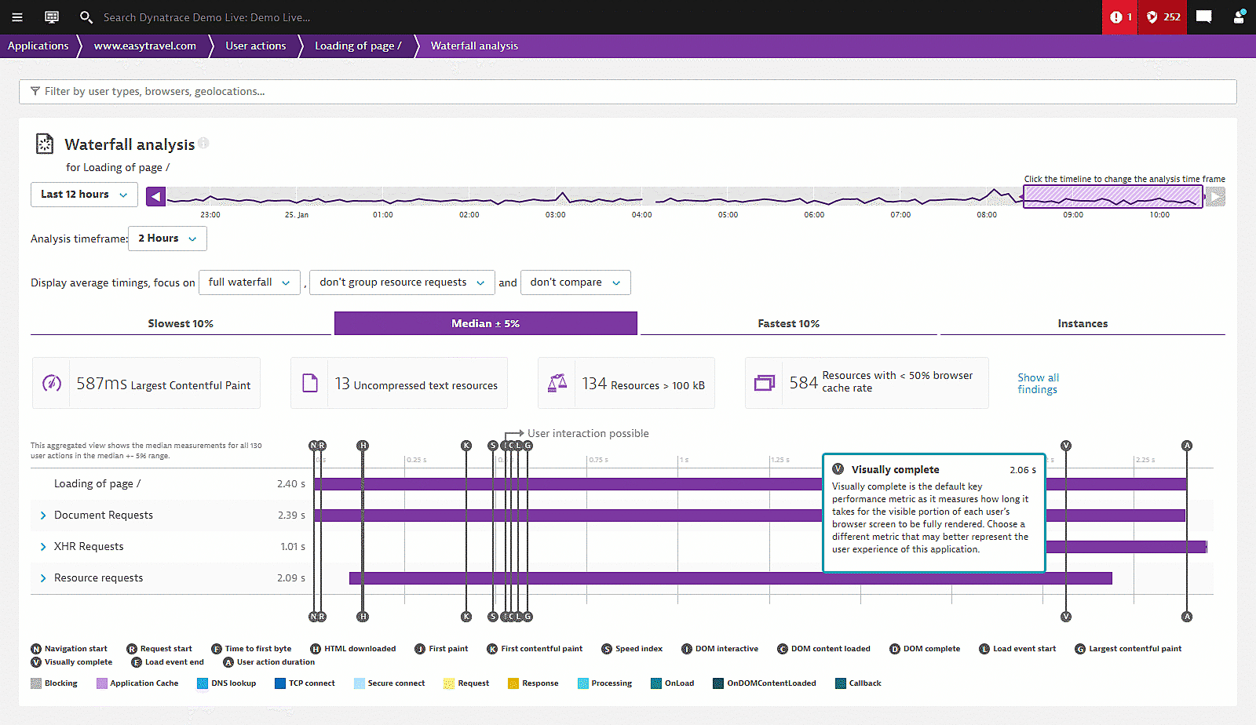Click the Largest Contentful Paint gauge icon

point(52,383)
